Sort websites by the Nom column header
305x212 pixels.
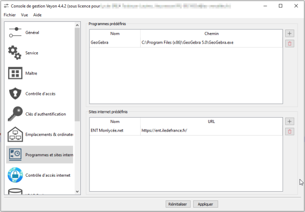pos(115,121)
